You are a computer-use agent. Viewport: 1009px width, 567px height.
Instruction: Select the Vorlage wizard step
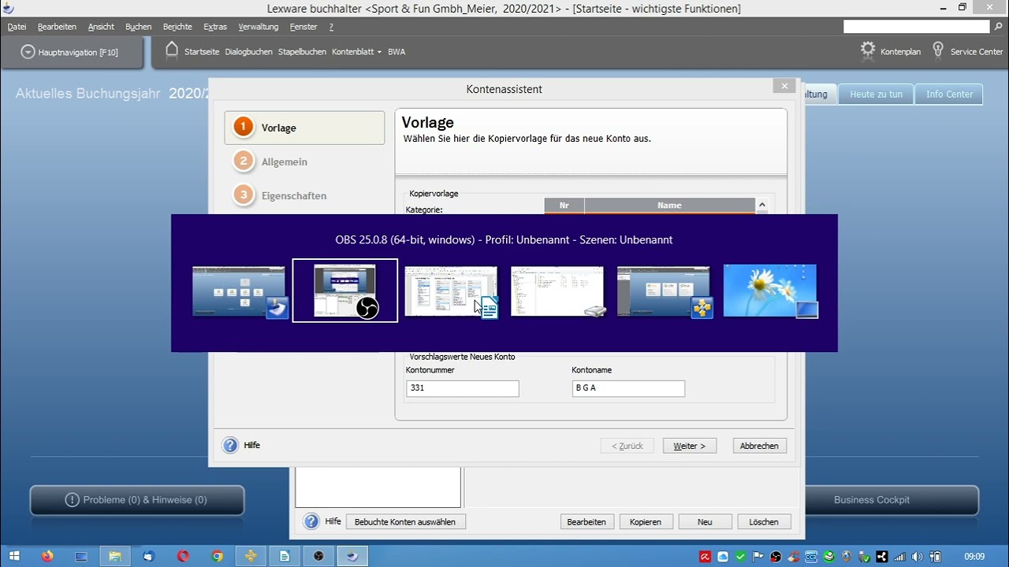tap(304, 128)
